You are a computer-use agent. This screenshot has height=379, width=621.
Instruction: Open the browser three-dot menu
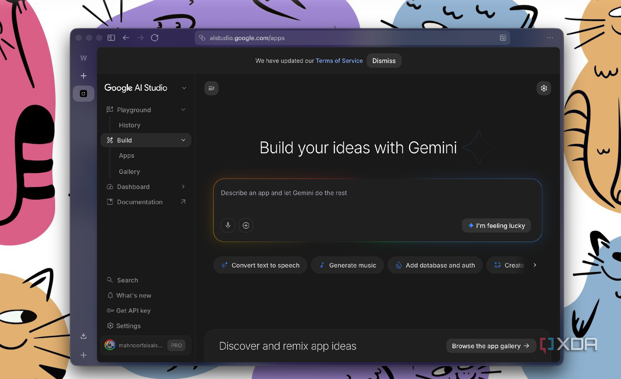coord(550,38)
